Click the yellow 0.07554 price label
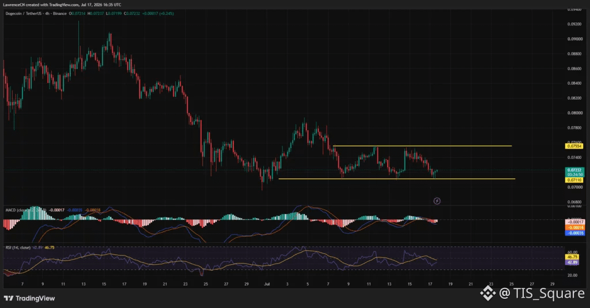 click(574, 146)
